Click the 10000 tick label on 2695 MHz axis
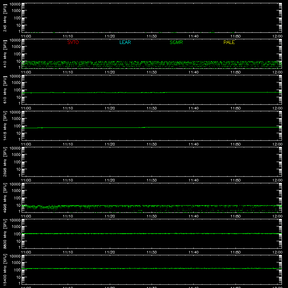The image size is (288, 288). coord(15,148)
